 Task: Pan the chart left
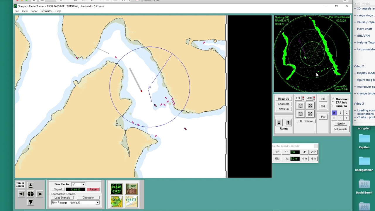click(x=21, y=194)
